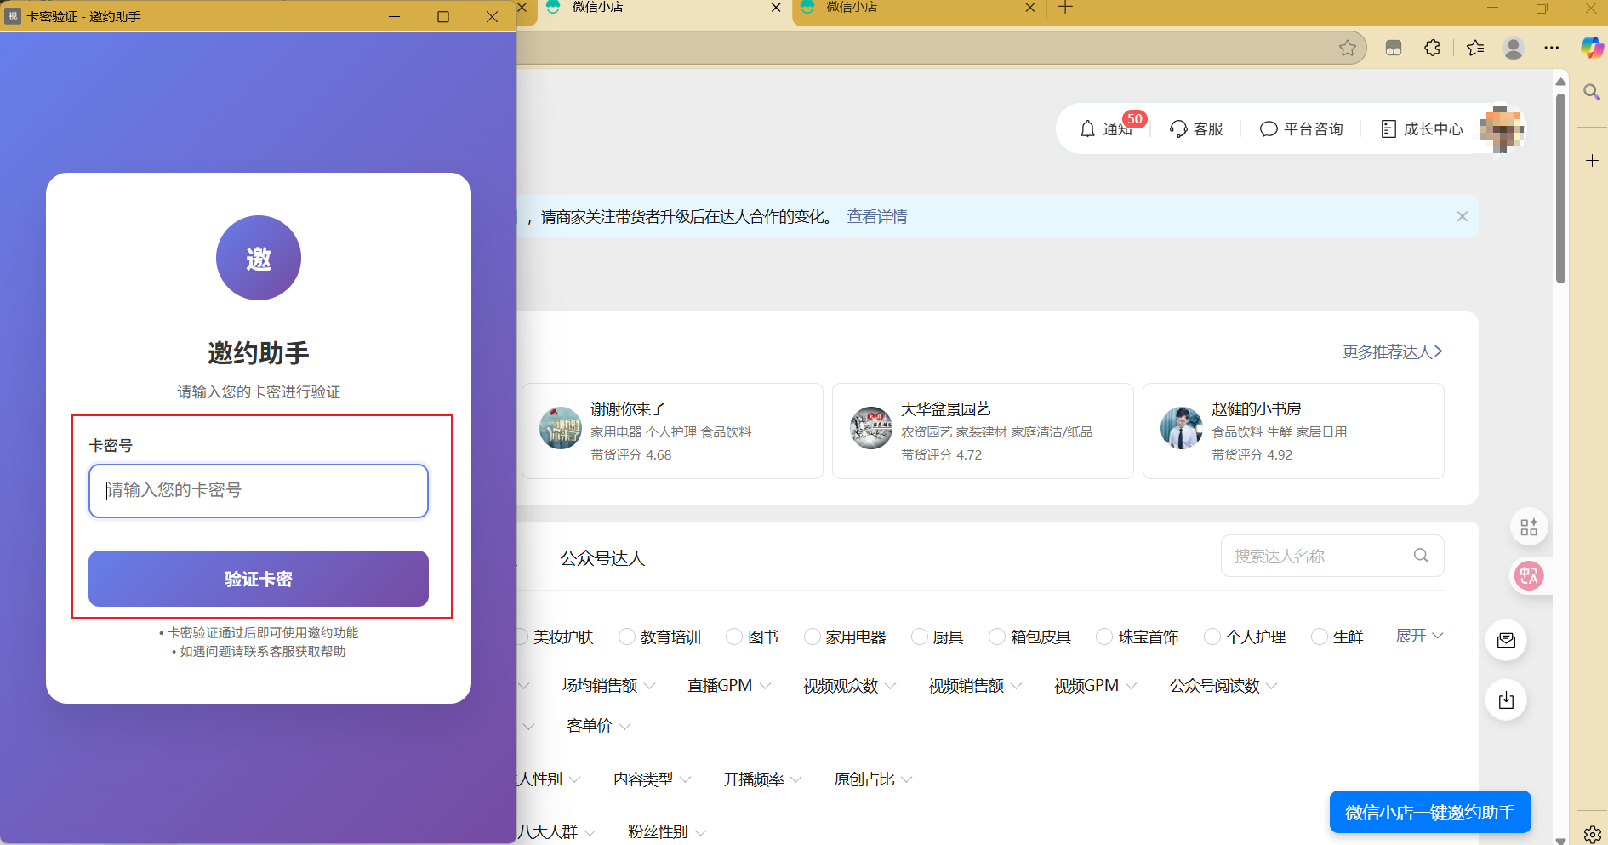Open 直播GPM dropdown filter
1608x845 pixels.
pos(729,686)
